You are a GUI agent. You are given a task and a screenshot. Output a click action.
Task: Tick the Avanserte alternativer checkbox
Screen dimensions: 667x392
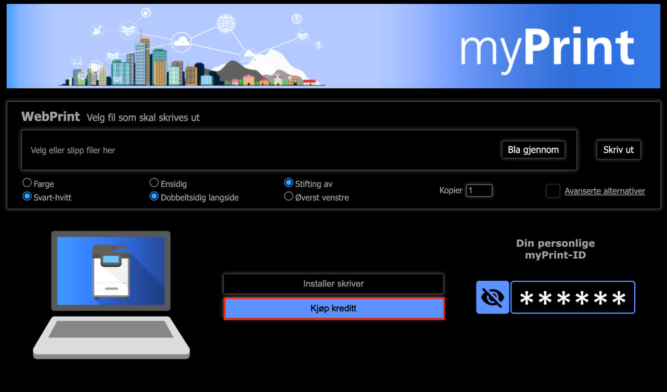coord(552,191)
